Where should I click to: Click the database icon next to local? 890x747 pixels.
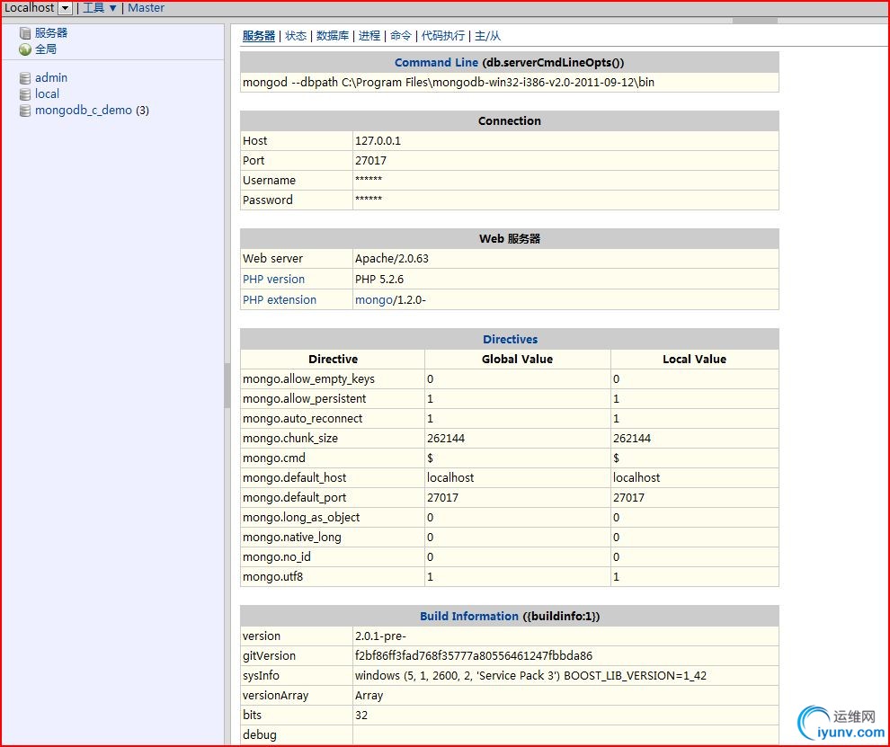click(25, 94)
